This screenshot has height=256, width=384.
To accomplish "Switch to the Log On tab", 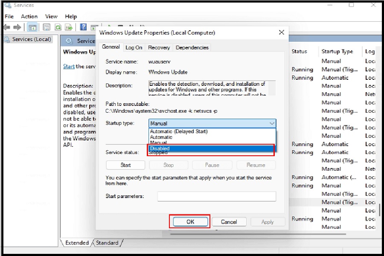I will coord(134,48).
